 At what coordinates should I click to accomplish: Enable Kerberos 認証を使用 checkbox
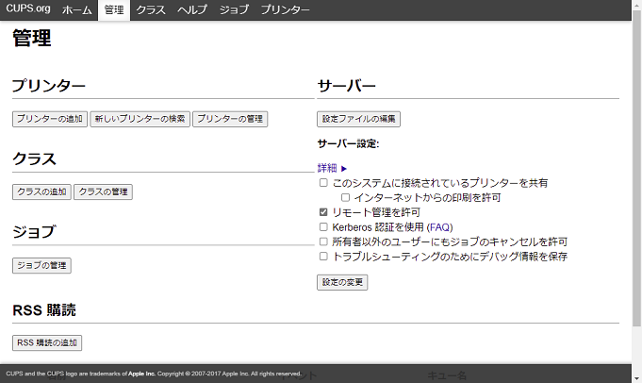pos(323,227)
